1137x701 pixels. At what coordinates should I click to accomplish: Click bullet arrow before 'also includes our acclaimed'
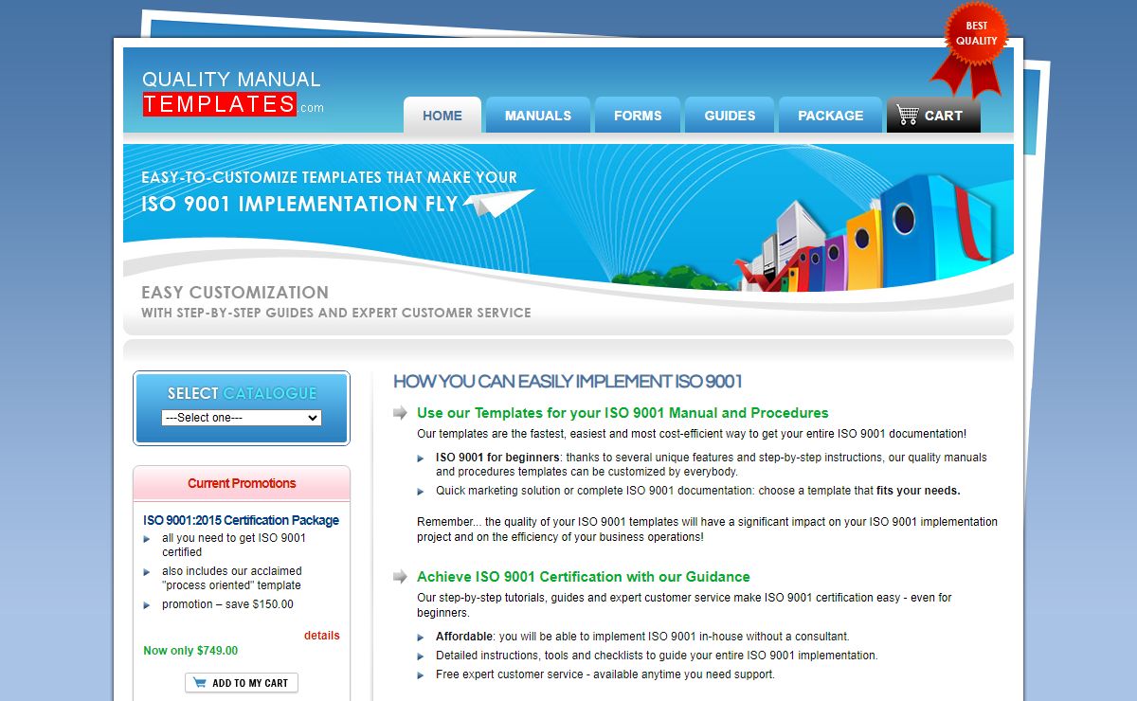147,572
